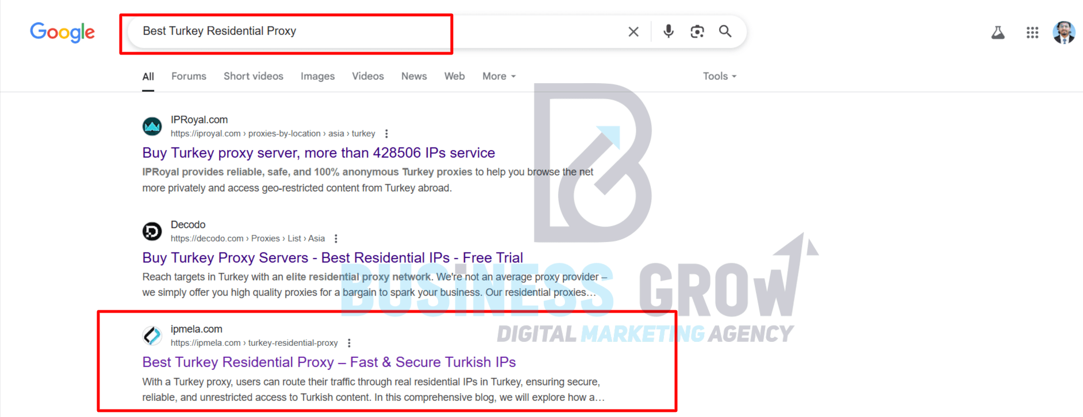This screenshot has width=1083, height=417.
Task: Click the iproyal.com proxies-by-location URL breadcrumb
Action: click(273, 134)
